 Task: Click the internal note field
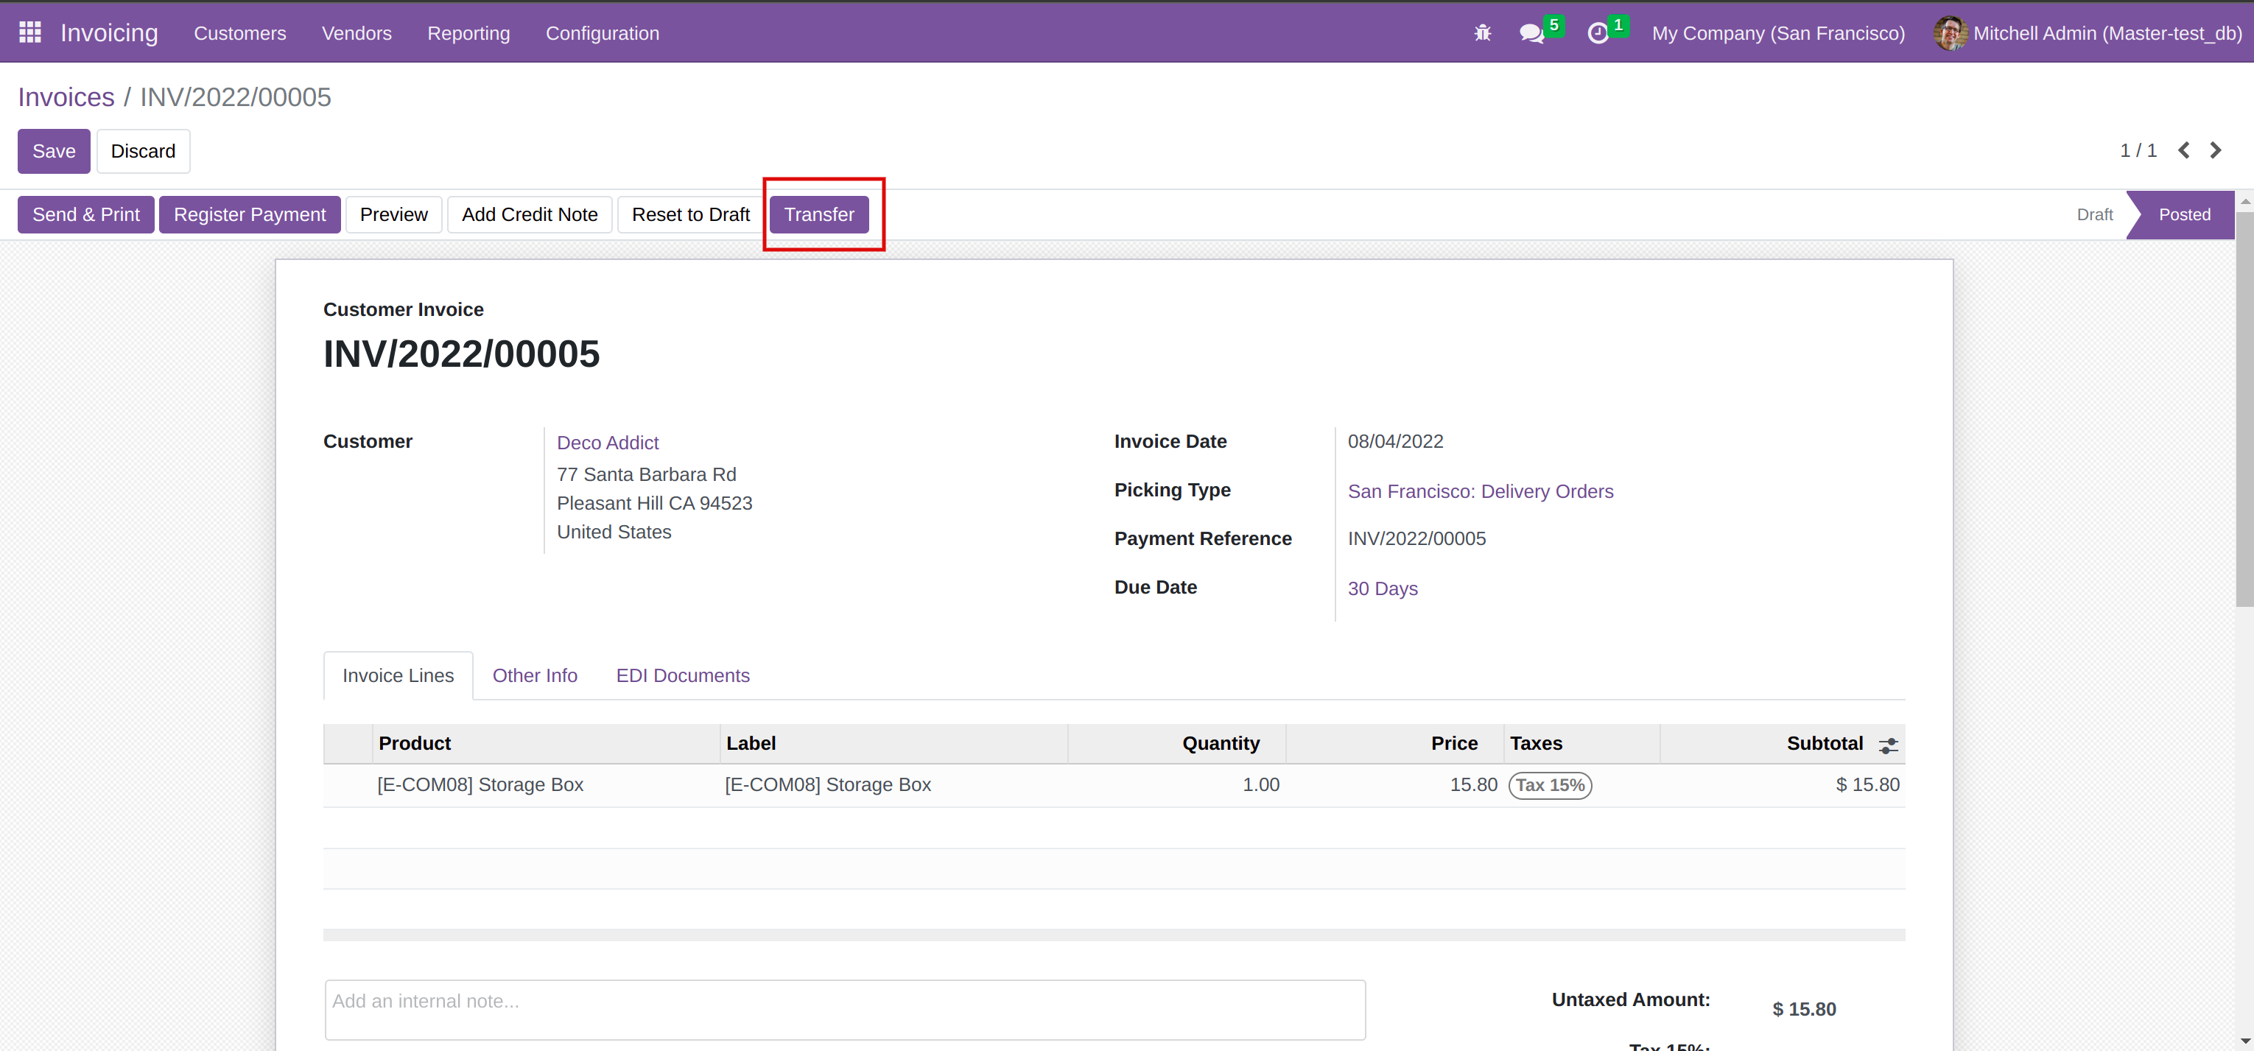coord(844,1009)
